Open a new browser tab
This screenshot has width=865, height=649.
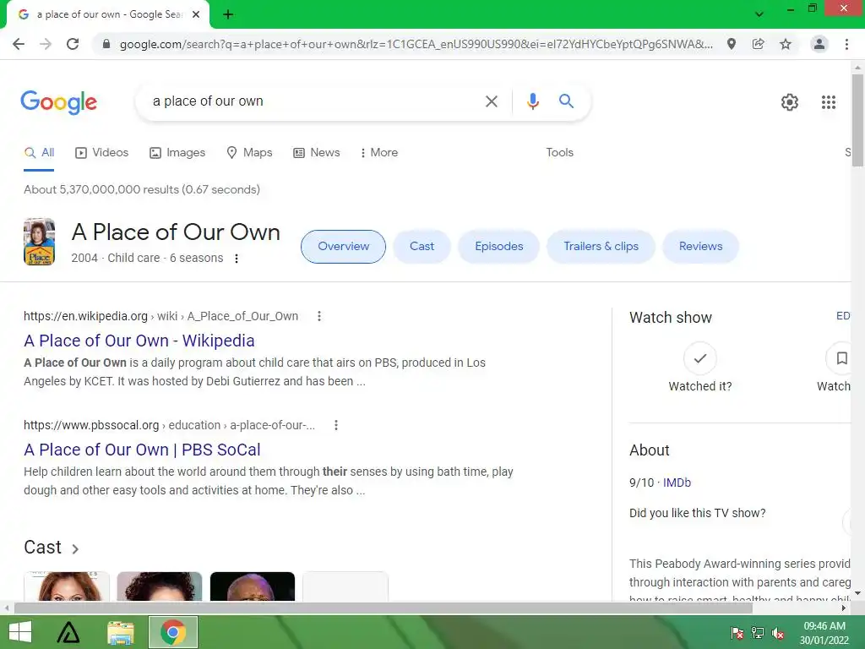228,15
